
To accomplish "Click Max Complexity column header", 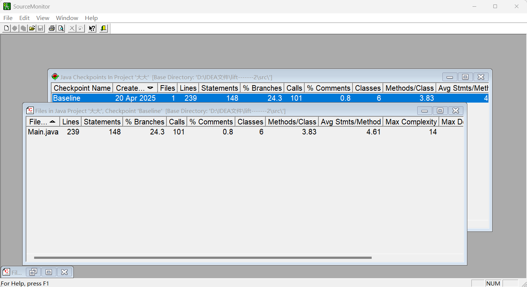I will click(x=411, y=122).
